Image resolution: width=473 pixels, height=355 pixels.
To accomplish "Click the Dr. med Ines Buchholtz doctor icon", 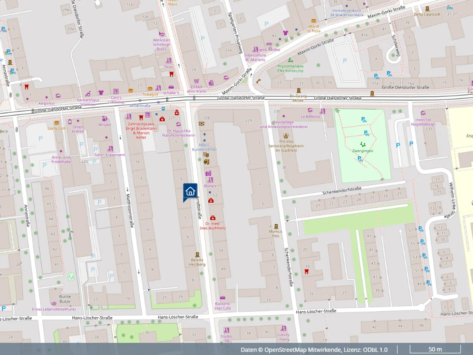I will [213, 218].
